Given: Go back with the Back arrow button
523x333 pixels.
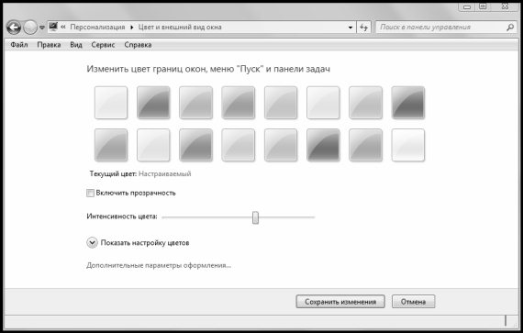Looking at the screenshot, I should (x=14, y=28).
